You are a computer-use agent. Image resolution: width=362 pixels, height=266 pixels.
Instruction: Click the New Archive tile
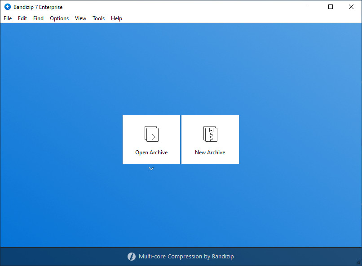tap(210, 140)
